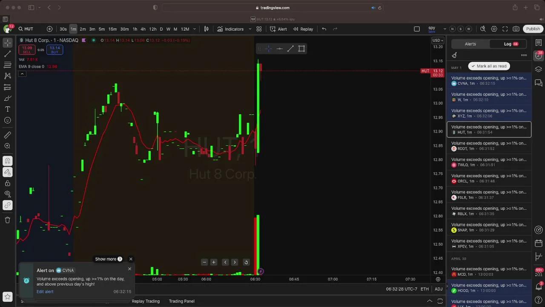Viewport: 545px width, 307px height.
Task: Open the favorites star toolbar button
Action: (7, 296)
